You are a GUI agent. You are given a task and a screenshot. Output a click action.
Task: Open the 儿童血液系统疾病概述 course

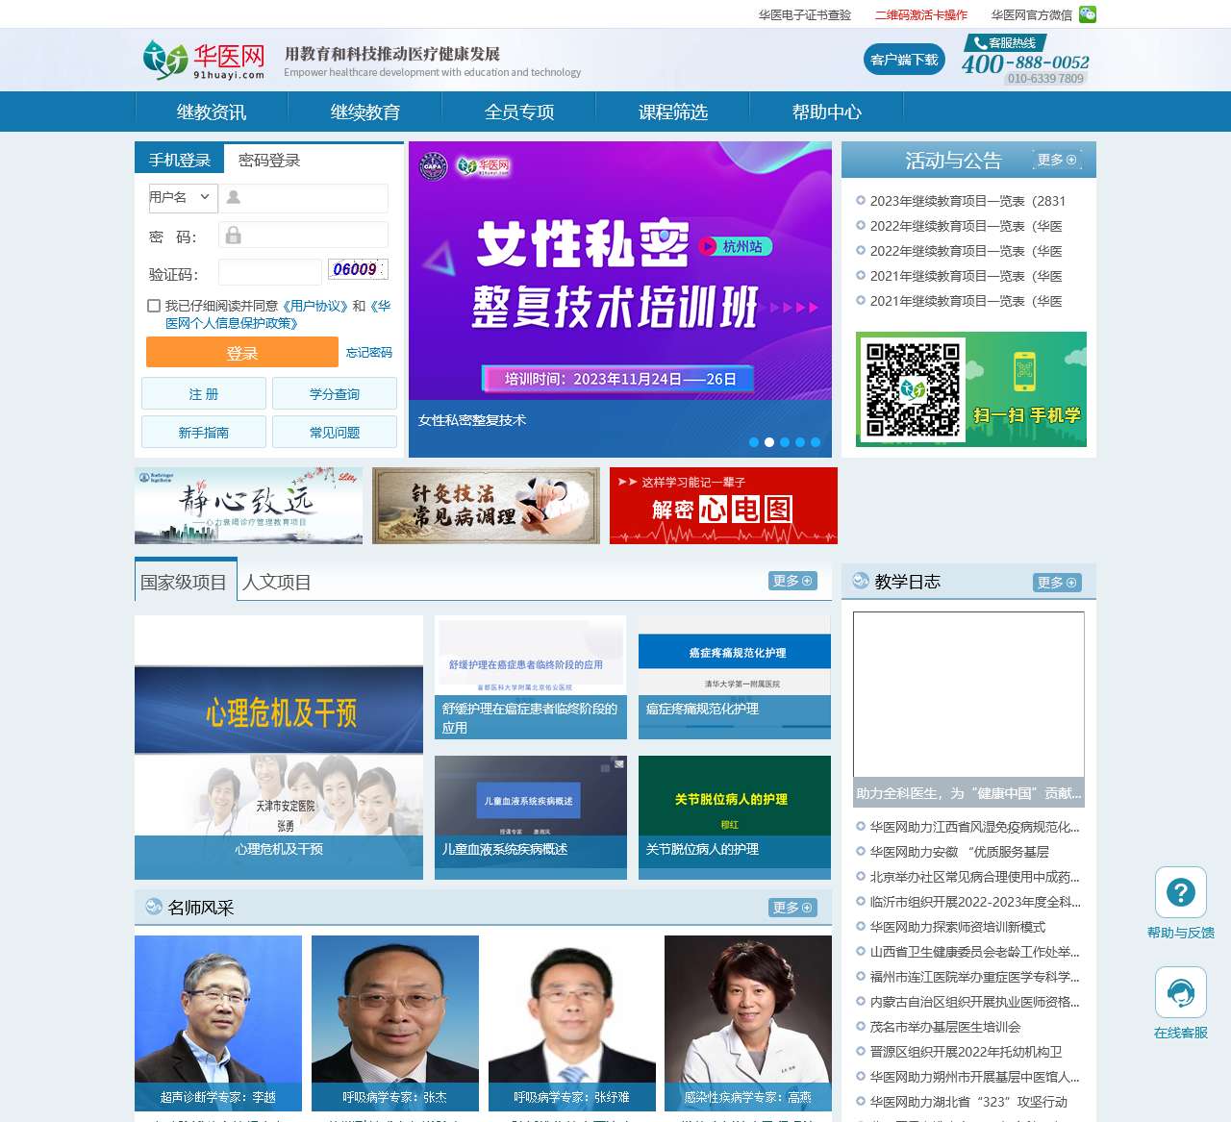531,817
